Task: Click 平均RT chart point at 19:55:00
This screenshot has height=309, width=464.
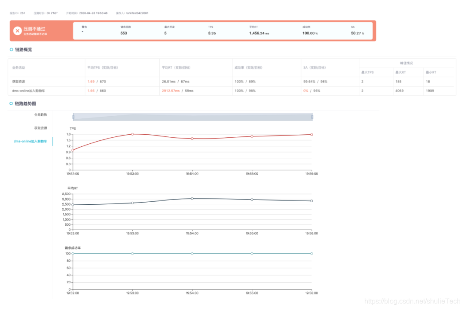Action: [252, 200]
